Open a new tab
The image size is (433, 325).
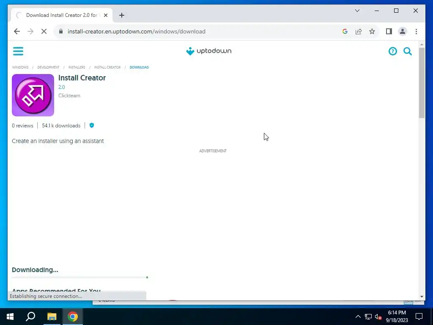coord(122,15)
